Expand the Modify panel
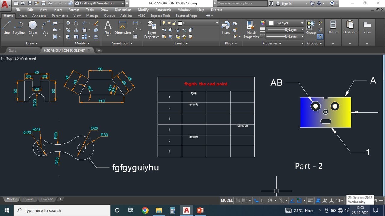Viewport: 385px width, 216px height. click(82, 43)
